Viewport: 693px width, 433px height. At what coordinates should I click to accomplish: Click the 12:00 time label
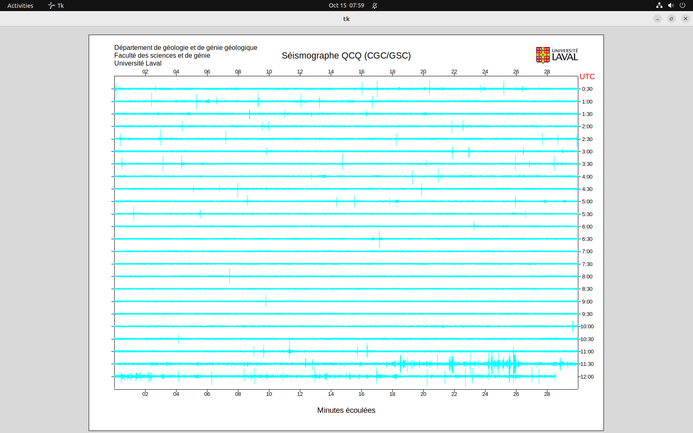(587, 377)
